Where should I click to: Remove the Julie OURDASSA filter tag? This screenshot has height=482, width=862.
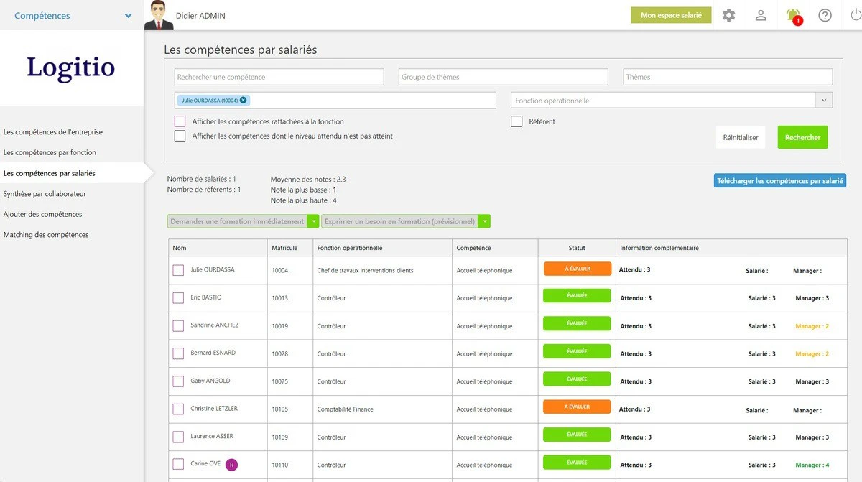[244, 100]
